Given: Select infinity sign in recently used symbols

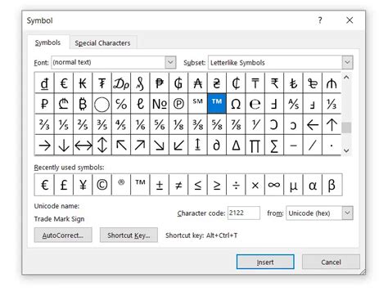Looking at the screenshot, I should (274, 185).
